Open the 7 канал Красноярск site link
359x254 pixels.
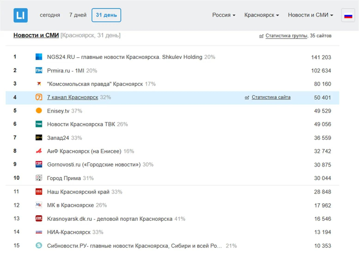[x=73, y=97]
